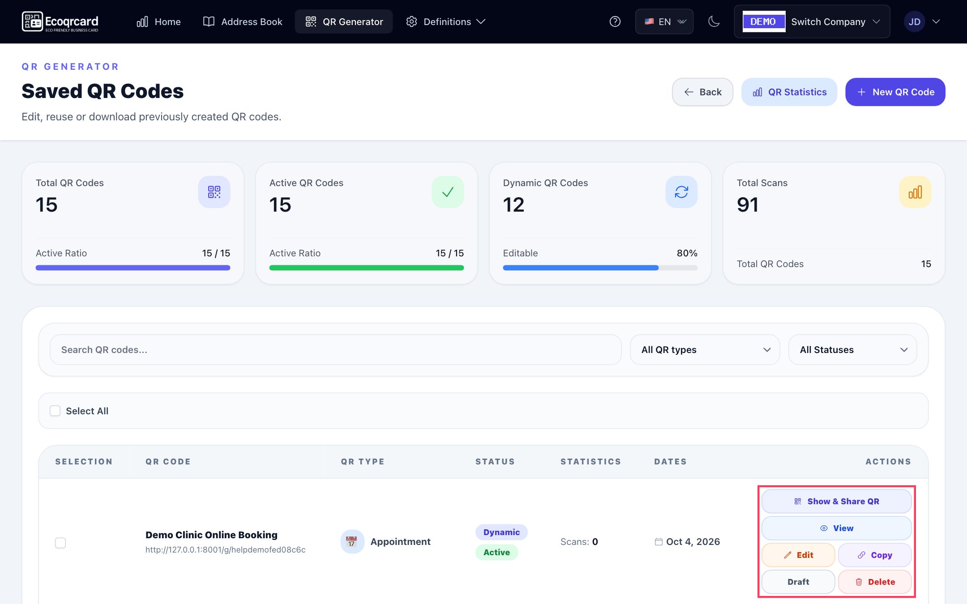Click Show & Share QR button

pyautogui.click(x=836, y=502)
